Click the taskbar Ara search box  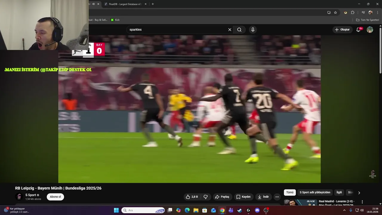point(143,210)
